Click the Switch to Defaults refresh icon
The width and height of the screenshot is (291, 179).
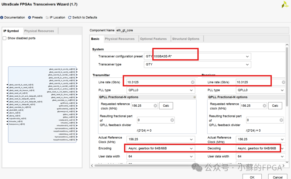(70, 17)
